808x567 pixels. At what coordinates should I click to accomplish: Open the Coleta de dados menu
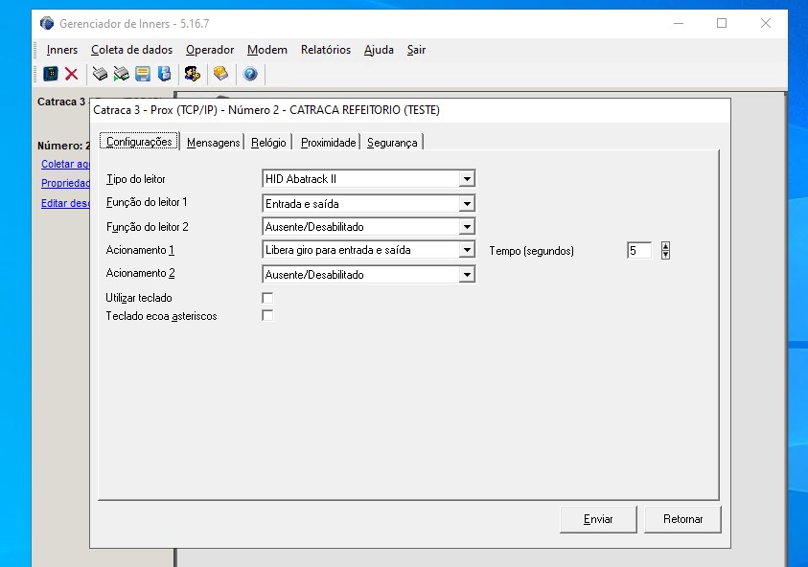[x=131, y=50]
